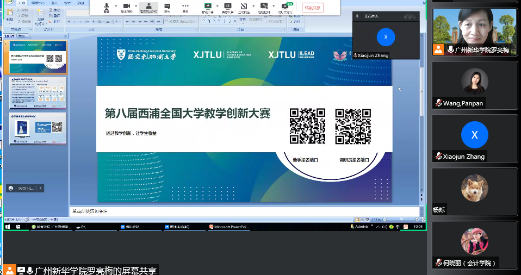Screen dimensions: 521x275
Task: Click the new share screen icon
Action: point(207,7)
